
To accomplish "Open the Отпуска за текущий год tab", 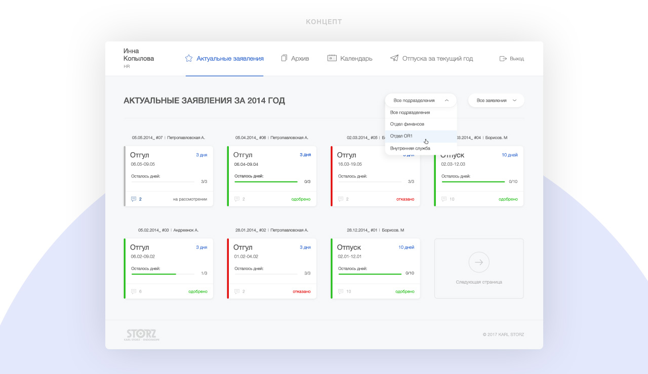I will pos(437,59).
